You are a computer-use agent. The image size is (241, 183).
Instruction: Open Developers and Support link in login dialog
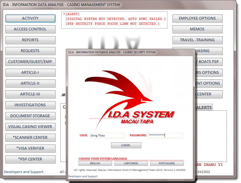pyautogui.click(x=83, y=176)
